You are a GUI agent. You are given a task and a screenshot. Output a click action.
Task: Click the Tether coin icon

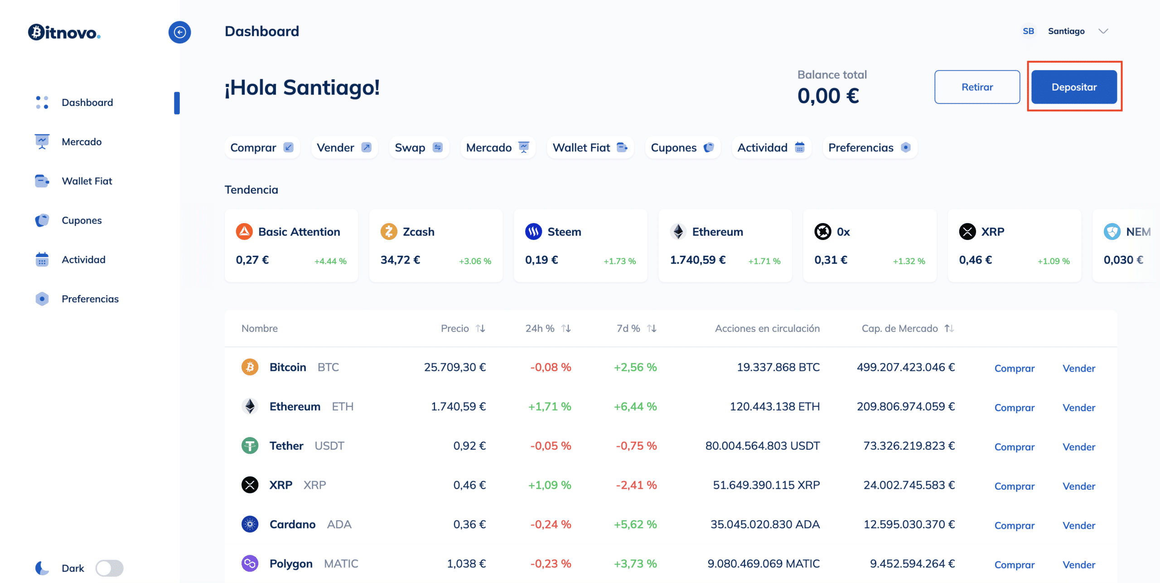pyautogui.click(x=250, y=446)
